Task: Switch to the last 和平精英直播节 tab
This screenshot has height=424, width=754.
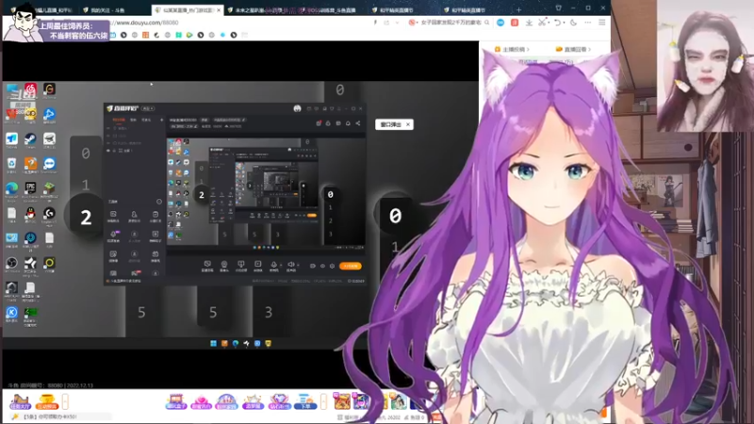Action: (465, 10)
